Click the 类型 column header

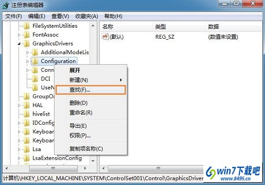click(179, 27)
